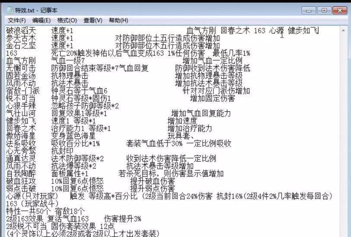
Task: Open the 查看(V) menu
Action: 93,20
